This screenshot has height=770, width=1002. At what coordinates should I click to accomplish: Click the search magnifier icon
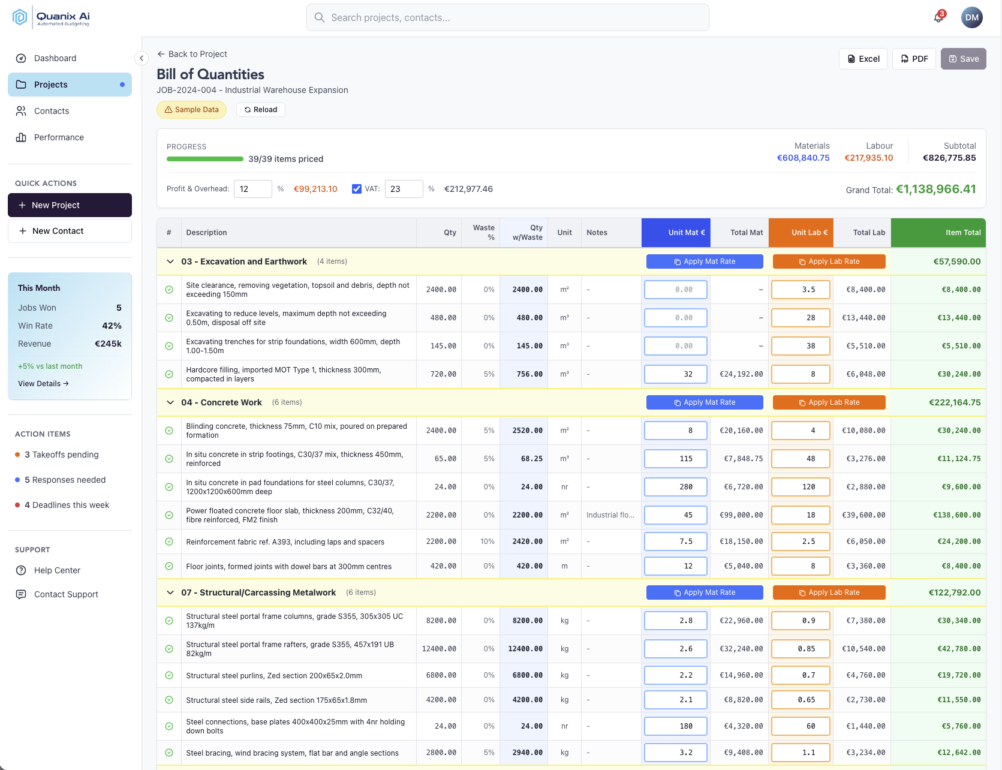(x=320, y=17)
